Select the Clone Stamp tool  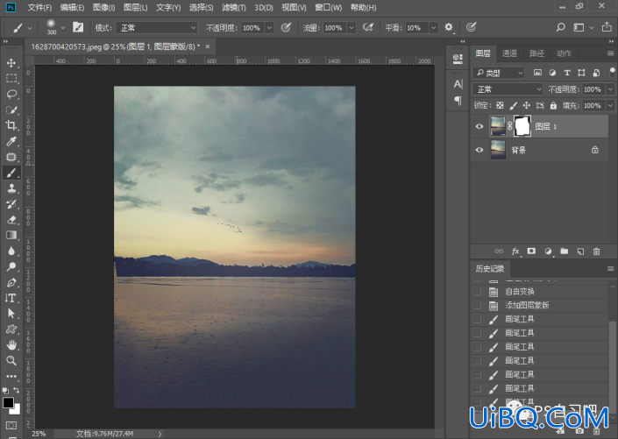tap(11, 188)
